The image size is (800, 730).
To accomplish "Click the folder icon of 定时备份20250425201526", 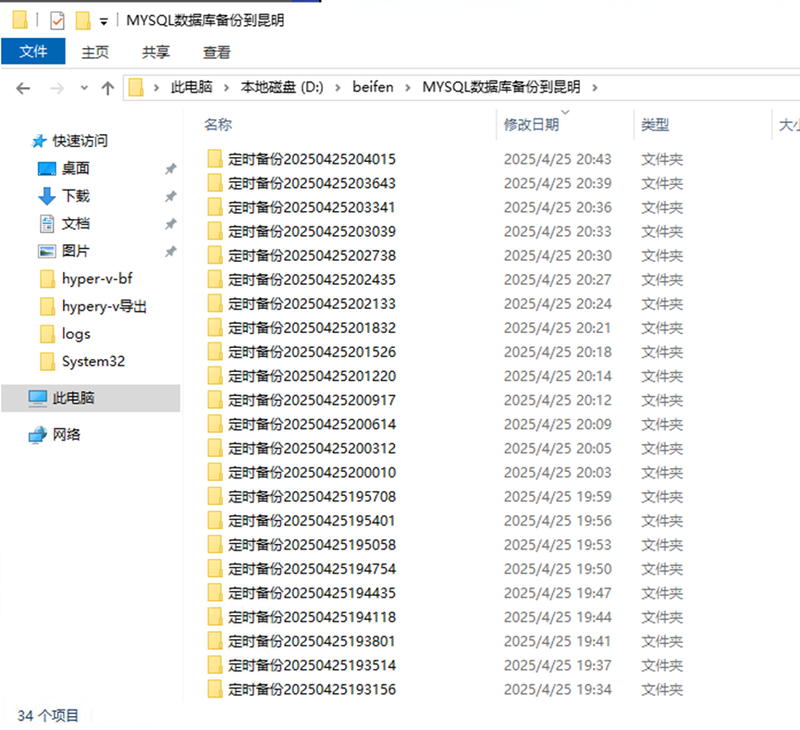I will coord(215,352).
